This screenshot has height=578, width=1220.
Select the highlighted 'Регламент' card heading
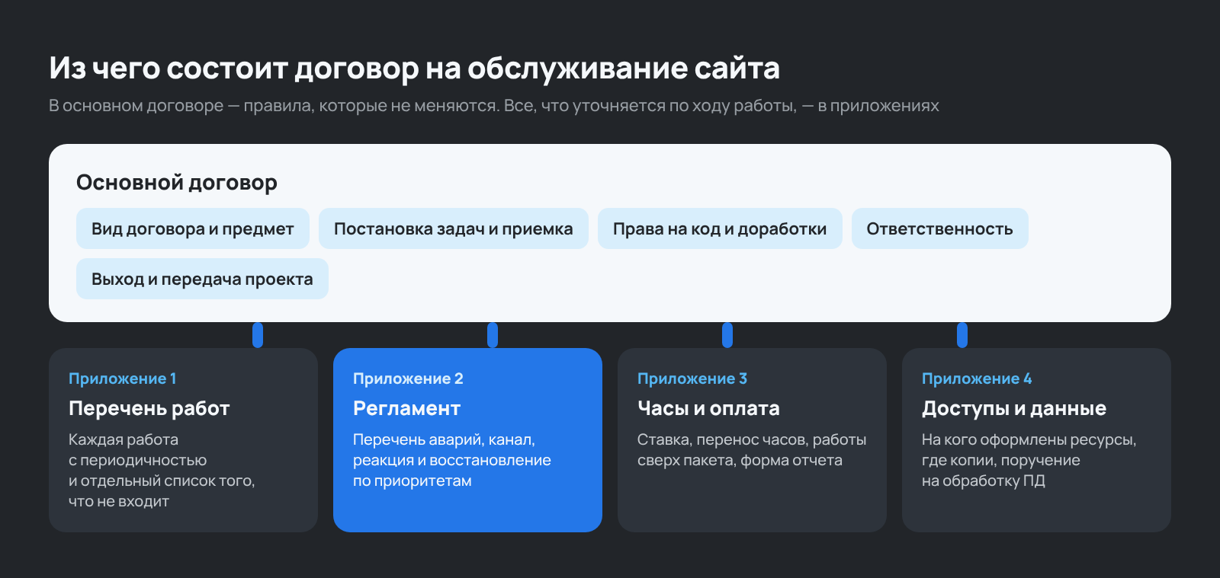click(406, 408)
